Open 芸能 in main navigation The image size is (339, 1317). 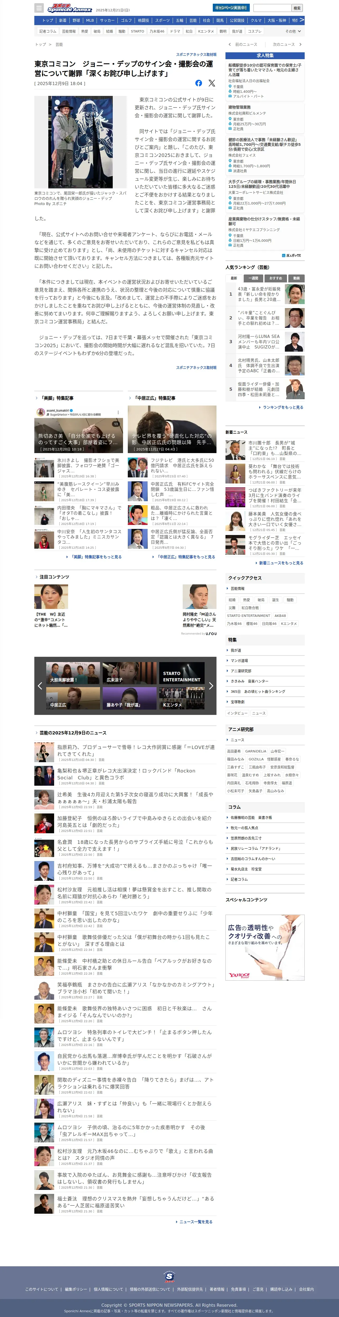coord(193,20)
